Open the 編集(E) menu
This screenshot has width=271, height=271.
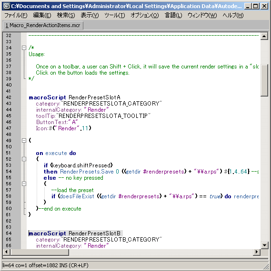click(x=42, y=15)
